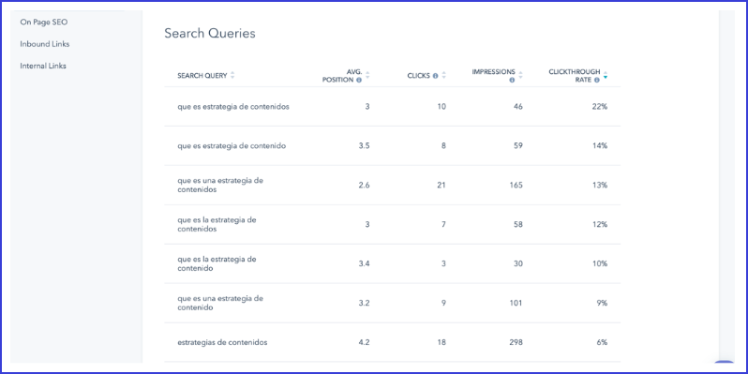
Task: Click impressions value 46
Action: 518,107
